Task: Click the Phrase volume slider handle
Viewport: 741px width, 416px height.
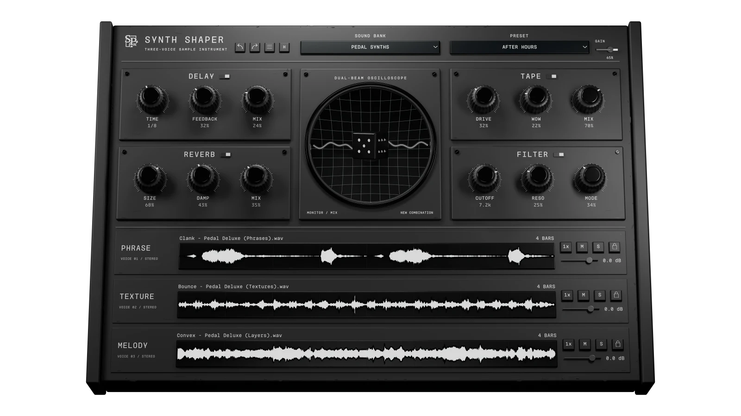Action: [589, 261]
